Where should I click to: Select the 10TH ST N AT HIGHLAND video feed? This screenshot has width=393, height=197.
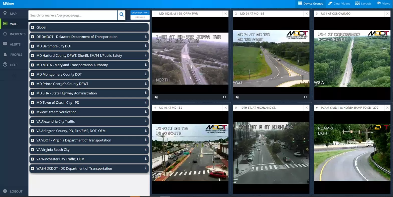(x=271, y=153)
